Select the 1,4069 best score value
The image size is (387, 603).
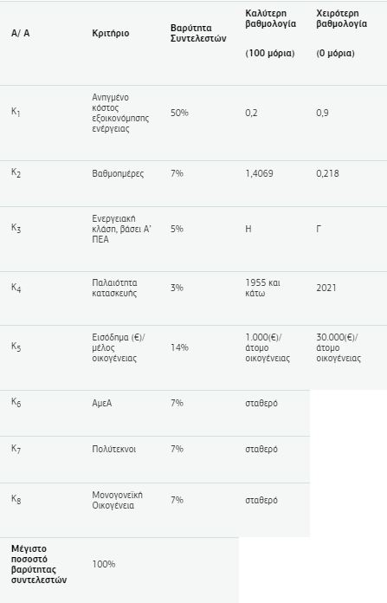[x=259, y=173]
